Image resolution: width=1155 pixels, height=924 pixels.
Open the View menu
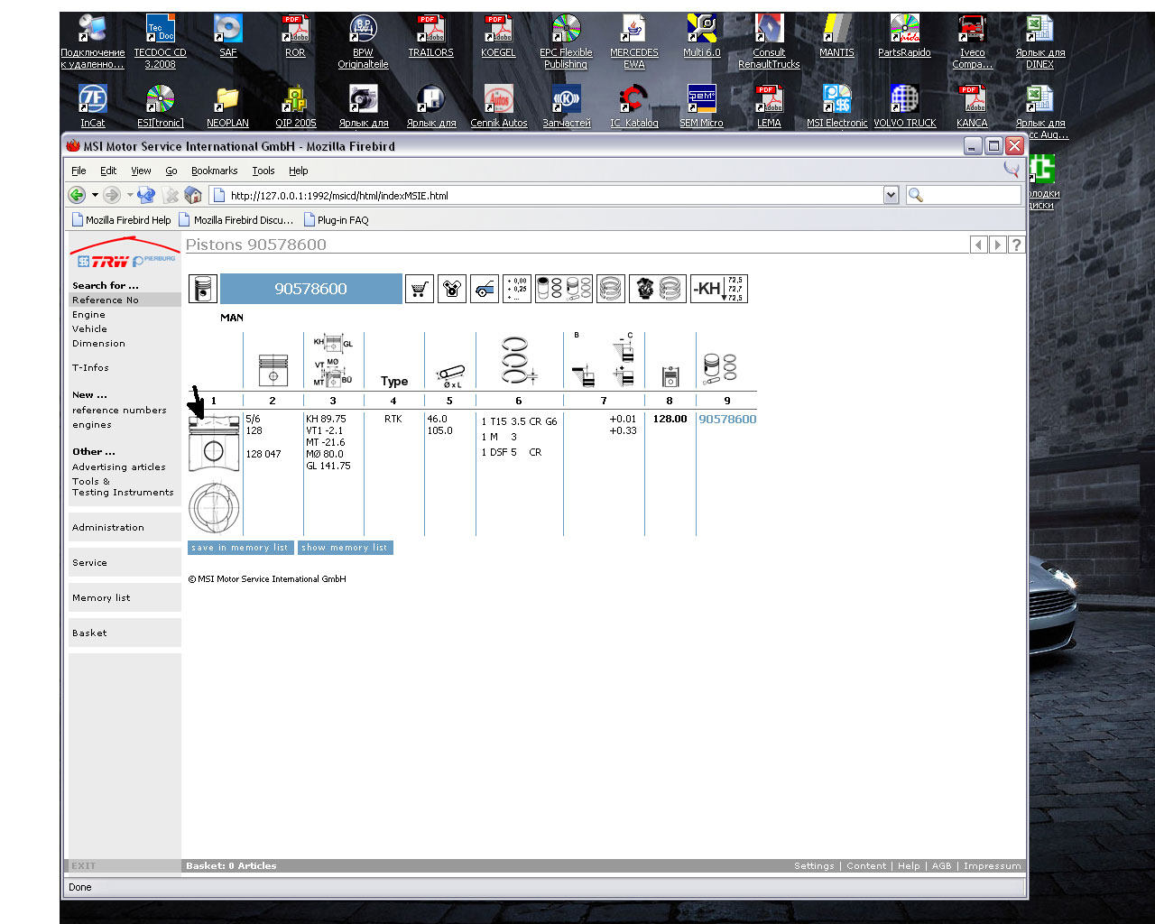(141, 171)
